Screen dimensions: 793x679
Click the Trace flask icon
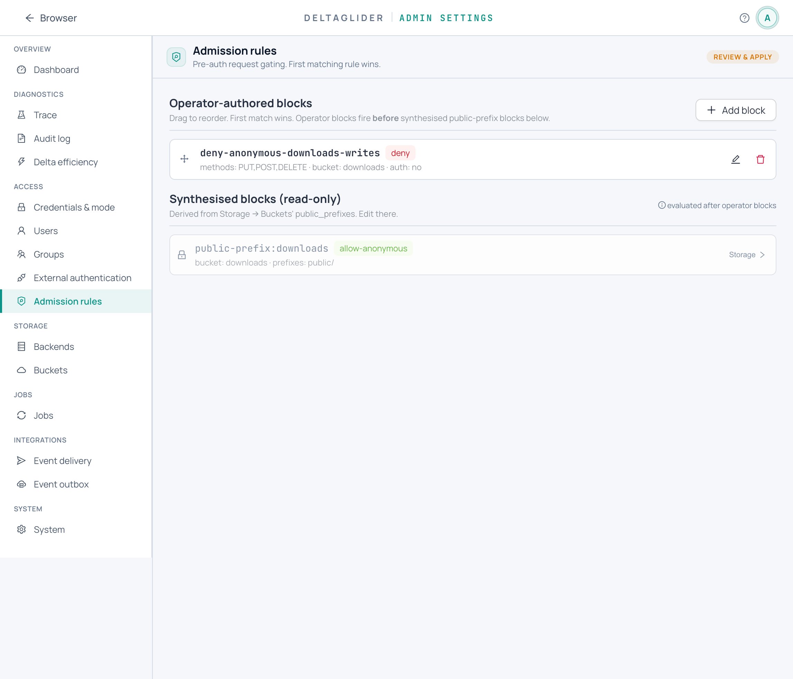click(21, 115)
